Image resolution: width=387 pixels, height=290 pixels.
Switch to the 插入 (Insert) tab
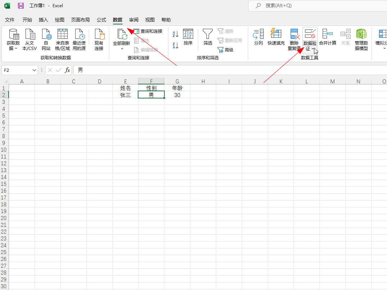point(44,20)
